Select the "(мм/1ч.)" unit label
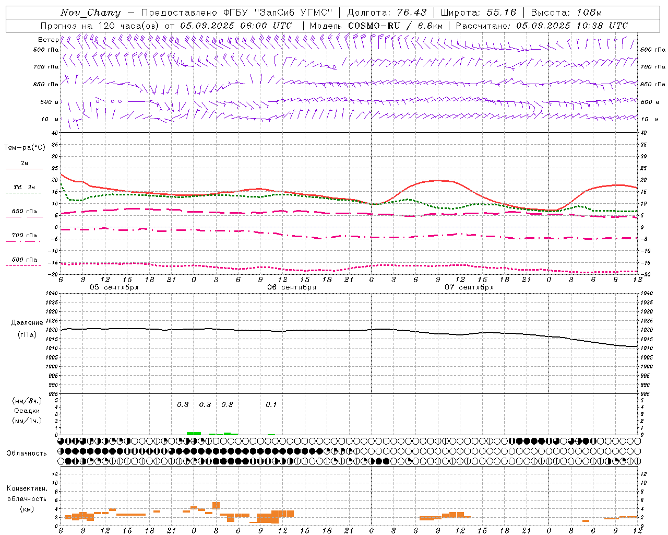Viewport: 668px width, 535px height. [27, 421]
